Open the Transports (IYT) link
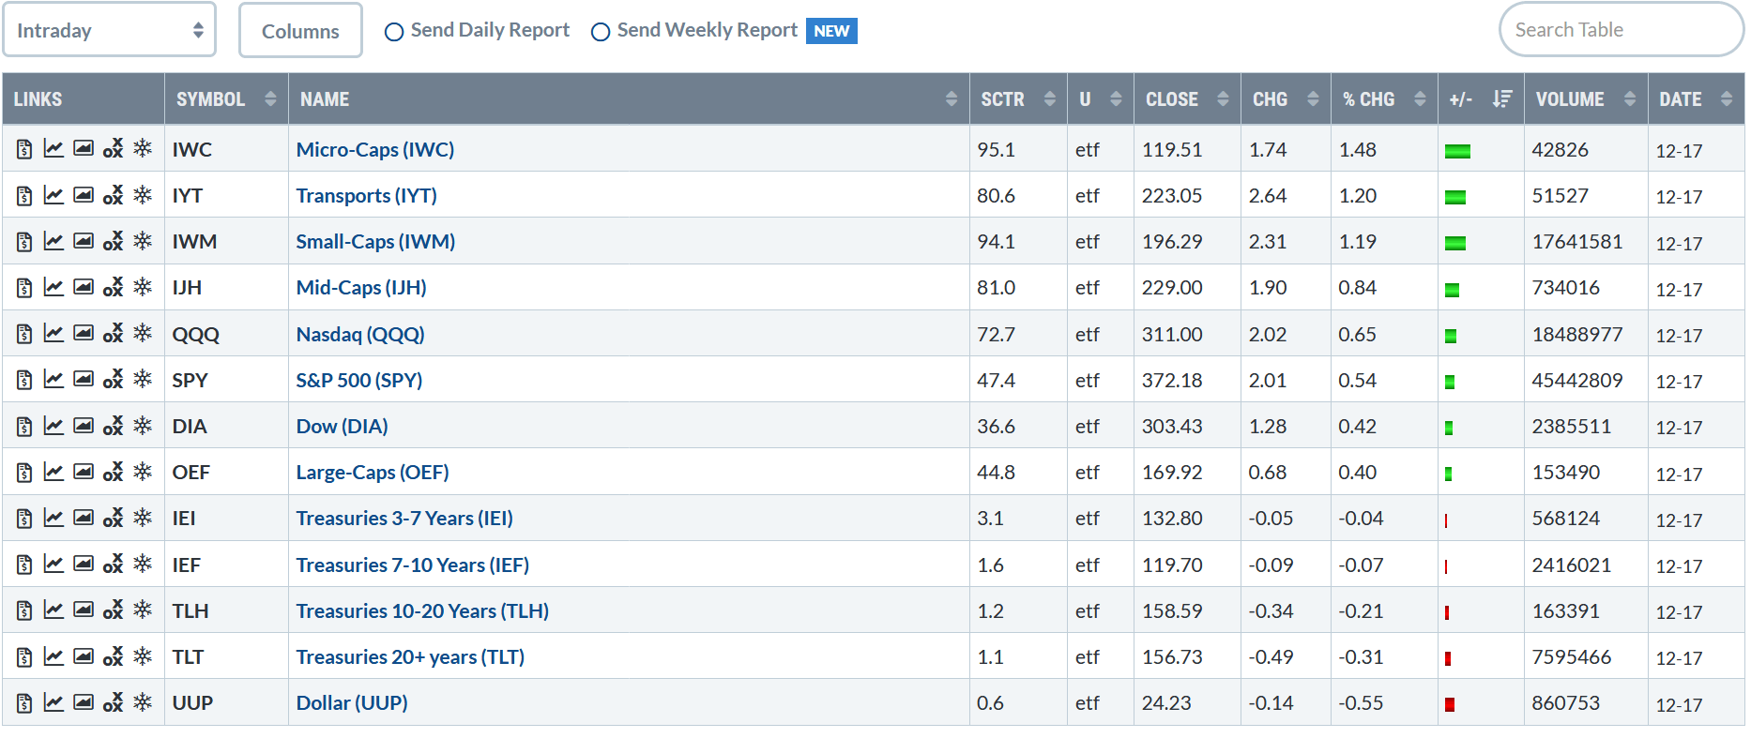 [366, 195]
